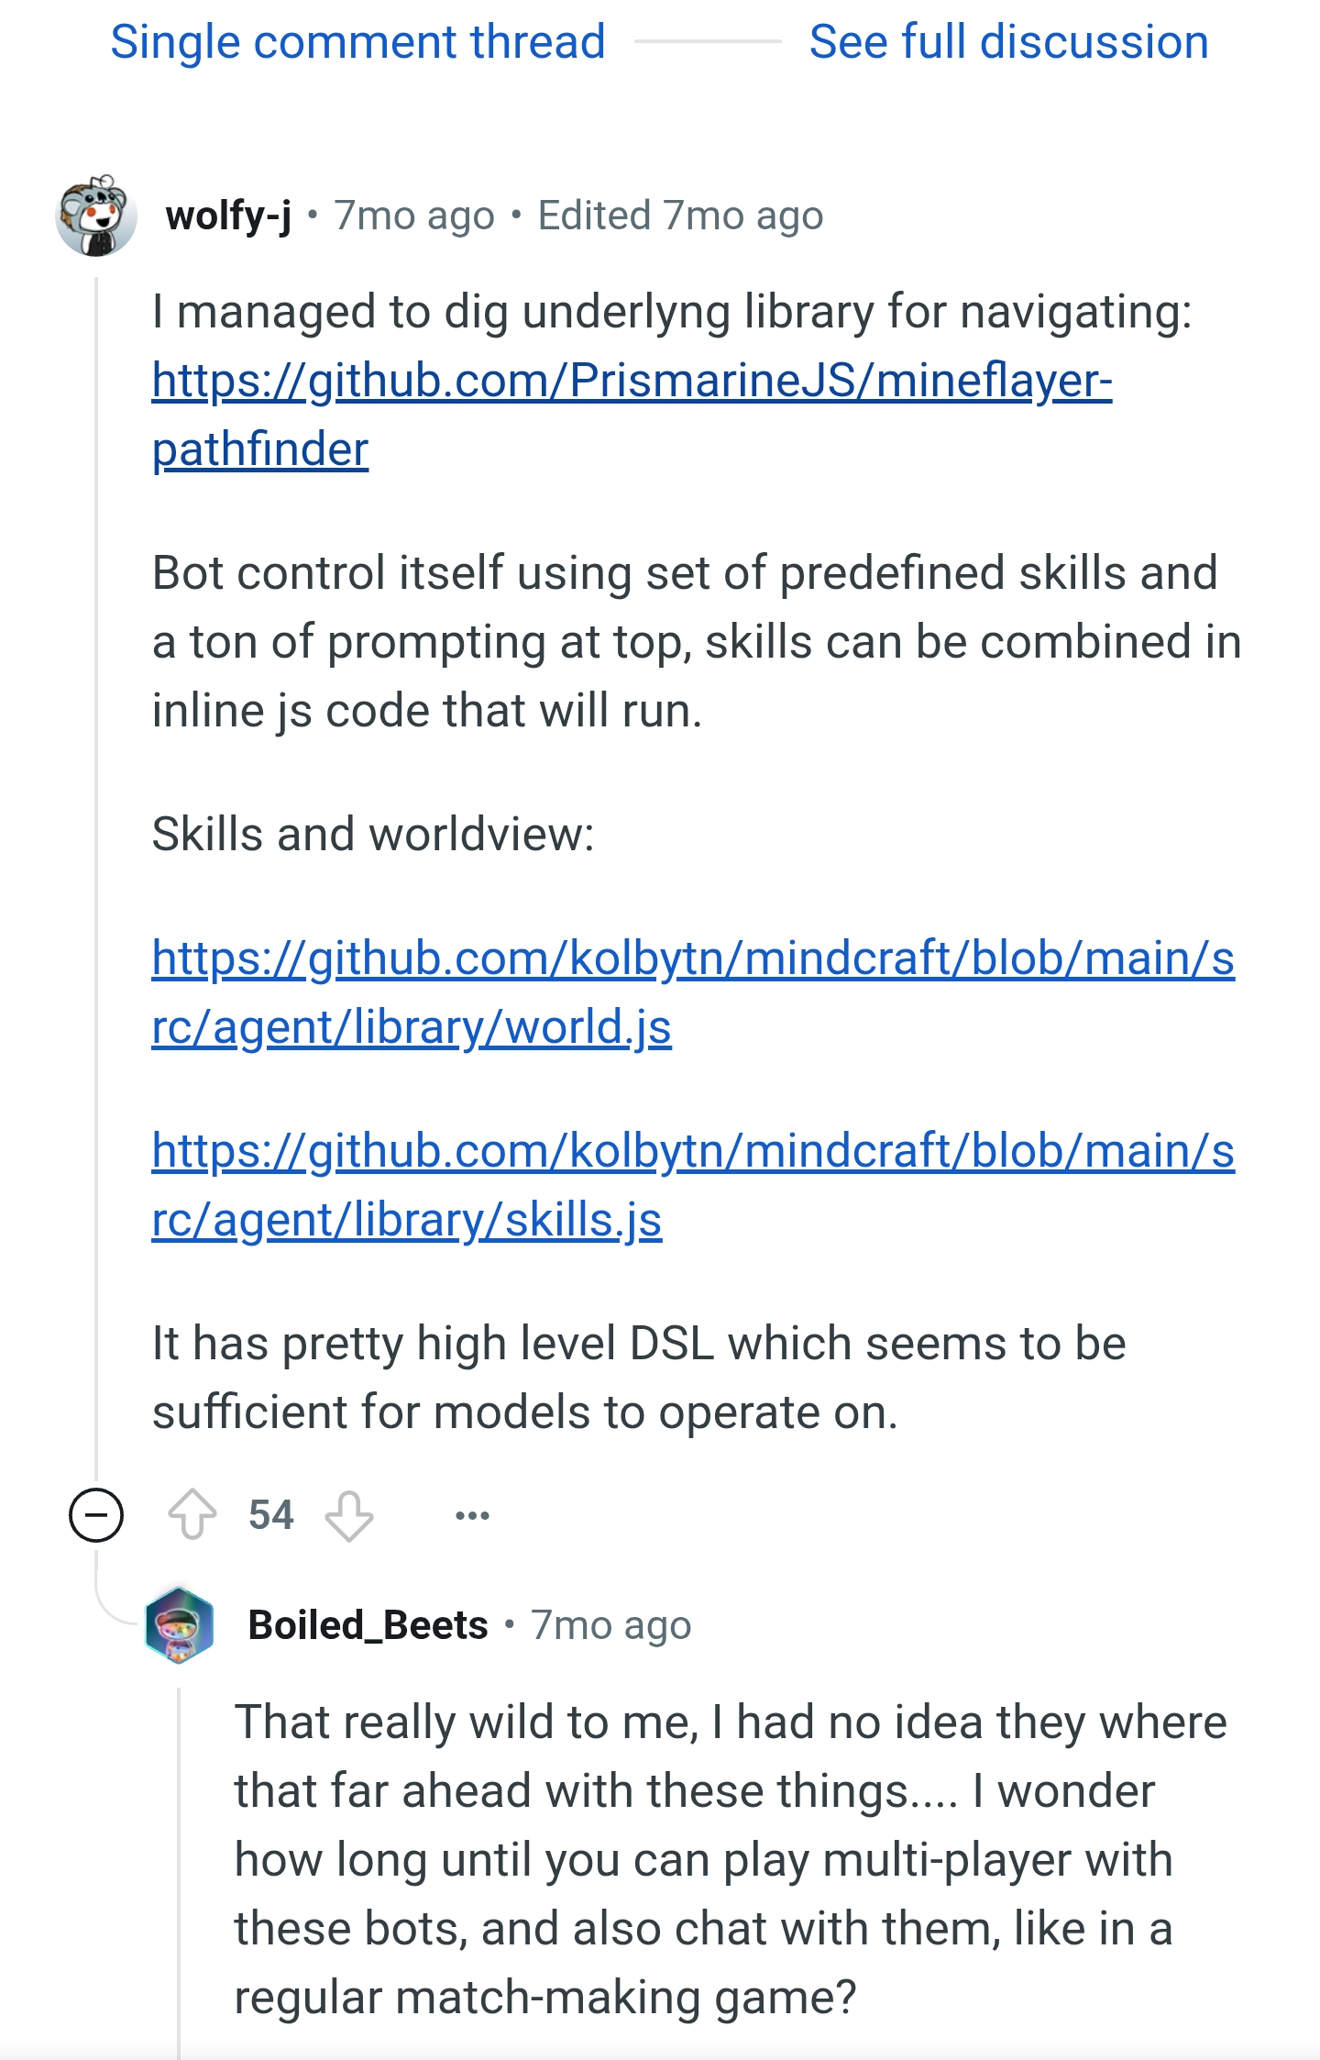This screenshot has height=2060, width=1320.
Task: Click the 'Edited 7mo ago' timestamp
Action: (x=680, y=216)
